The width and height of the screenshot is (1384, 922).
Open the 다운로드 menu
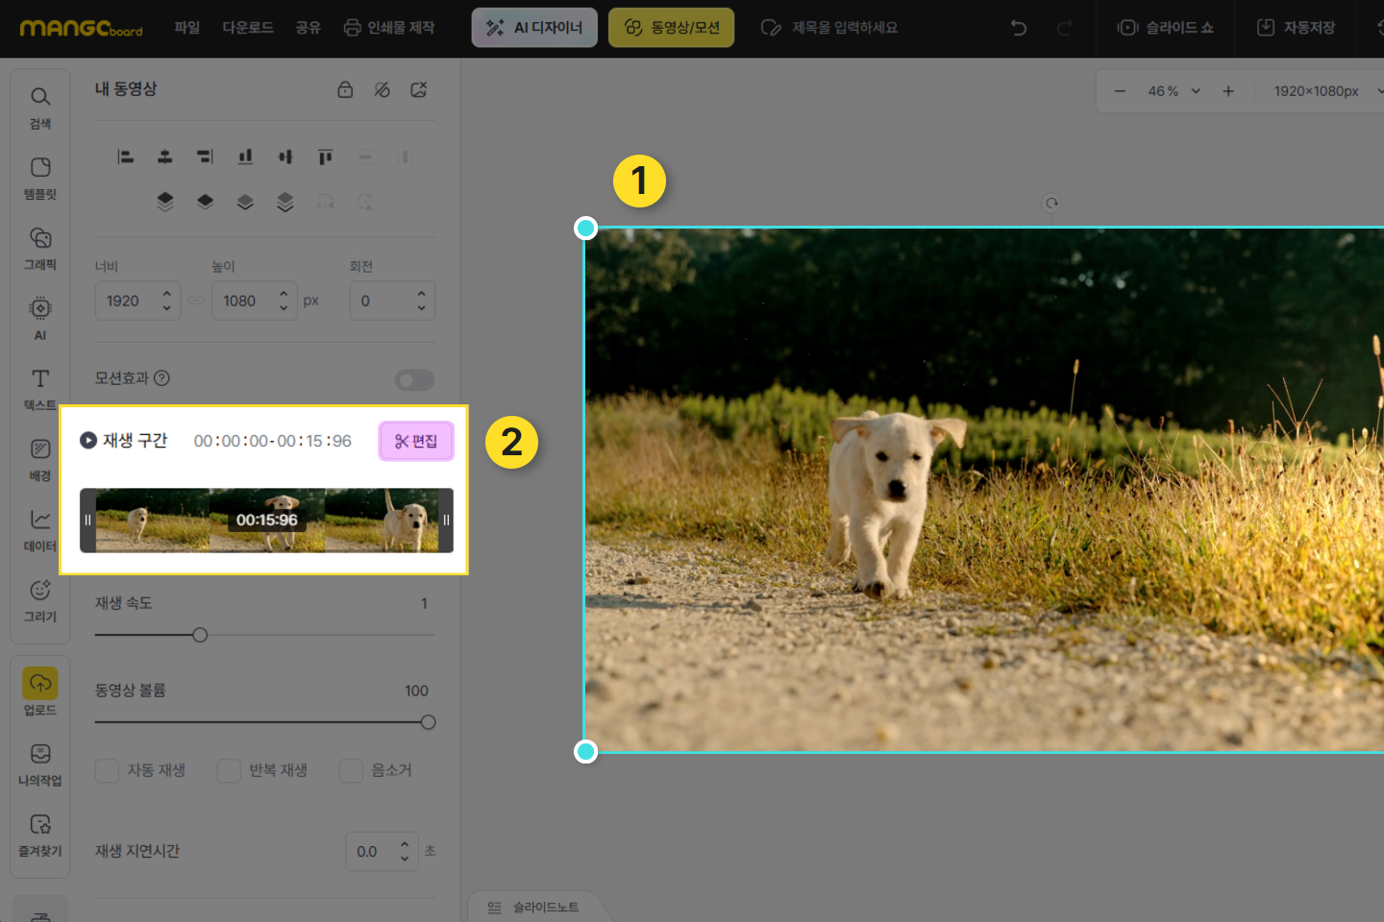point(248,28)
